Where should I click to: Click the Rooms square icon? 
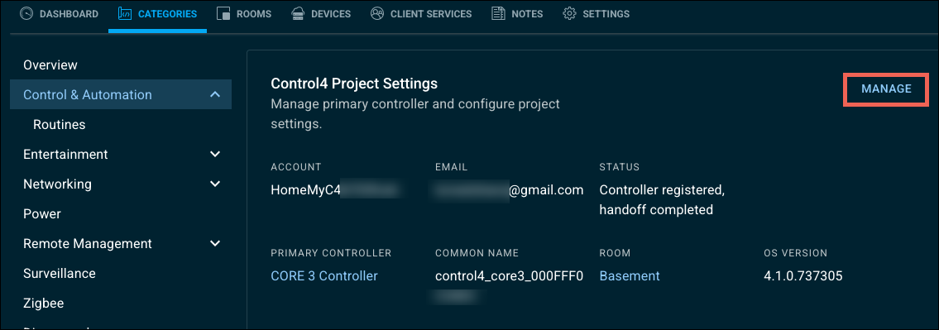click(x=223, y=14)
